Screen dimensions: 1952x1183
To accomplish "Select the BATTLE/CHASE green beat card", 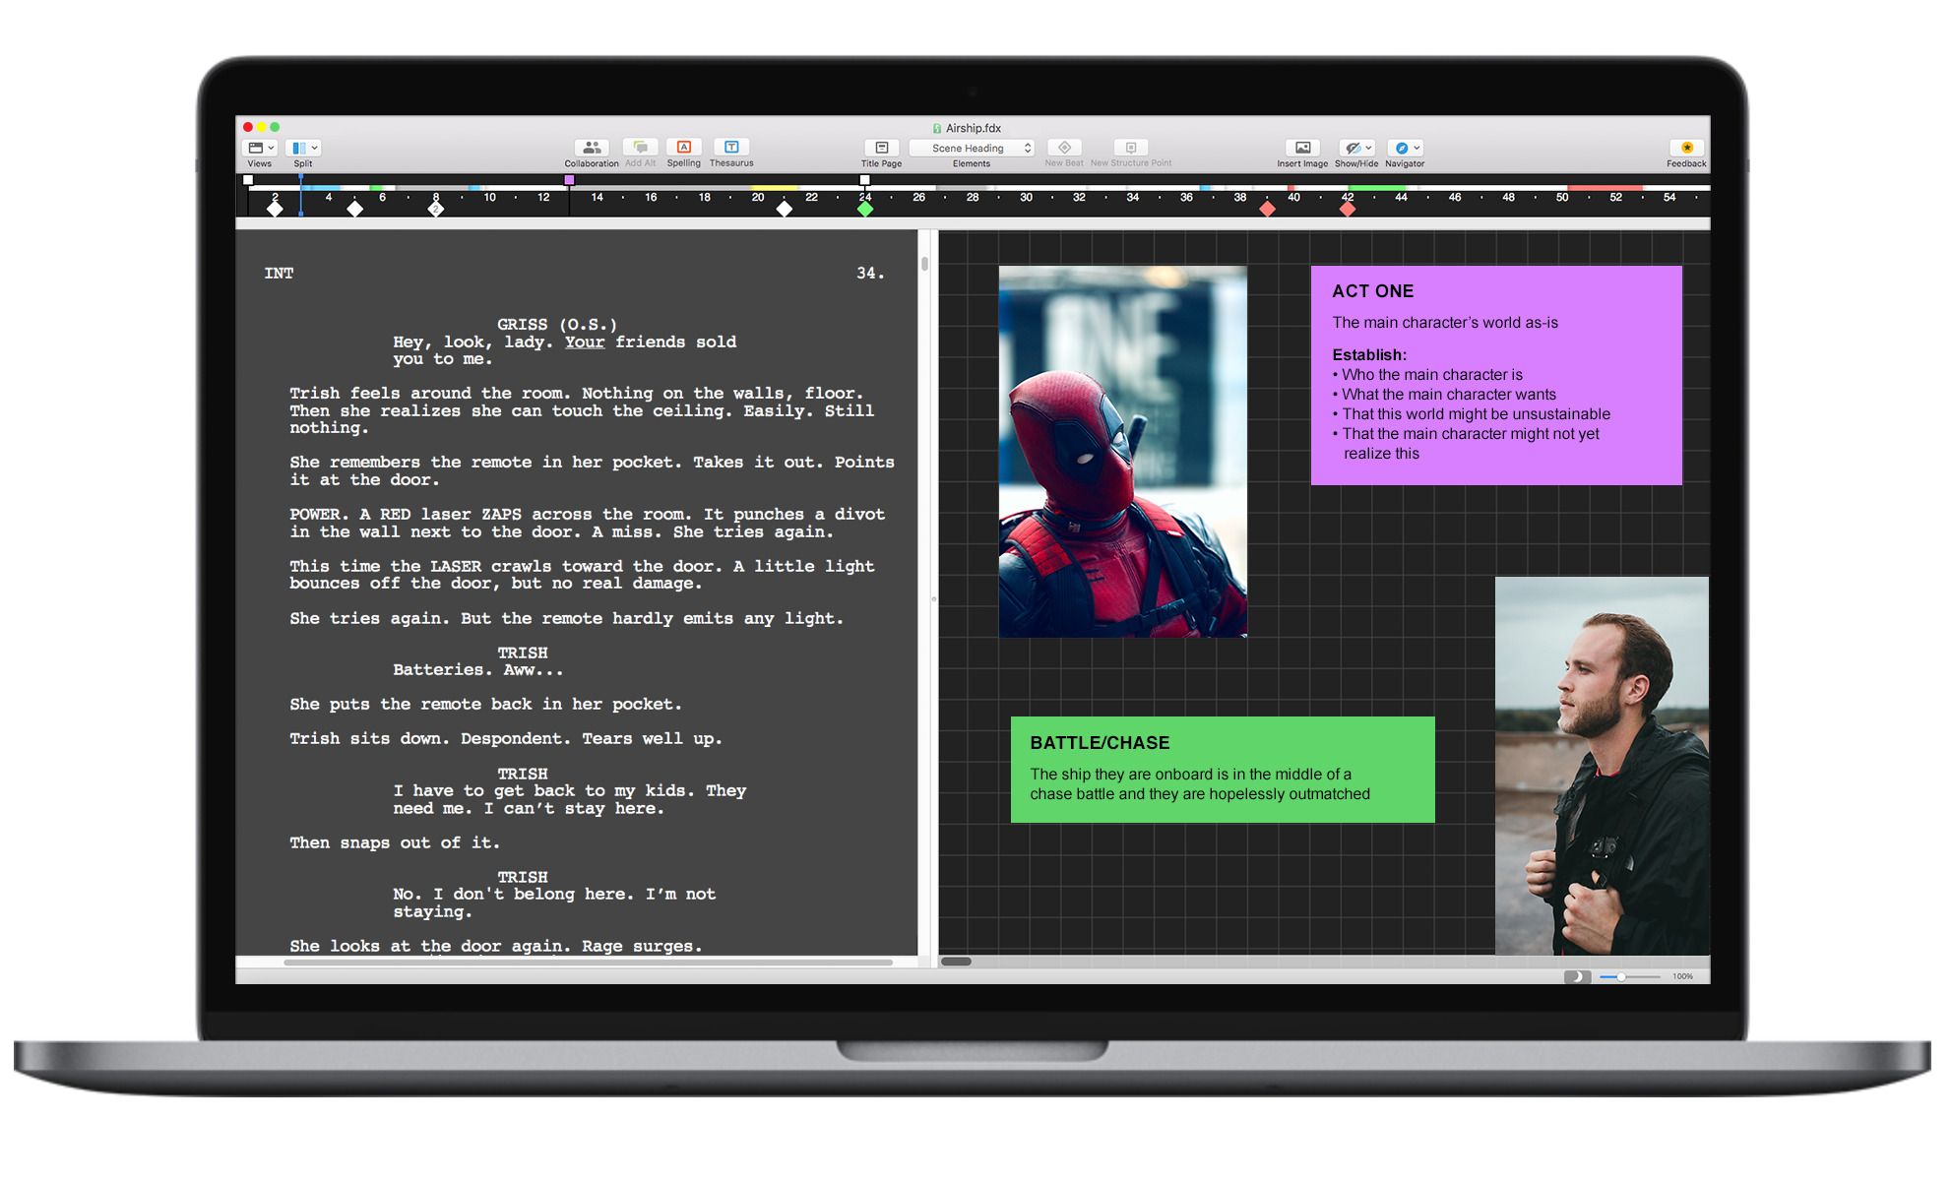I will pos(1222,769).
